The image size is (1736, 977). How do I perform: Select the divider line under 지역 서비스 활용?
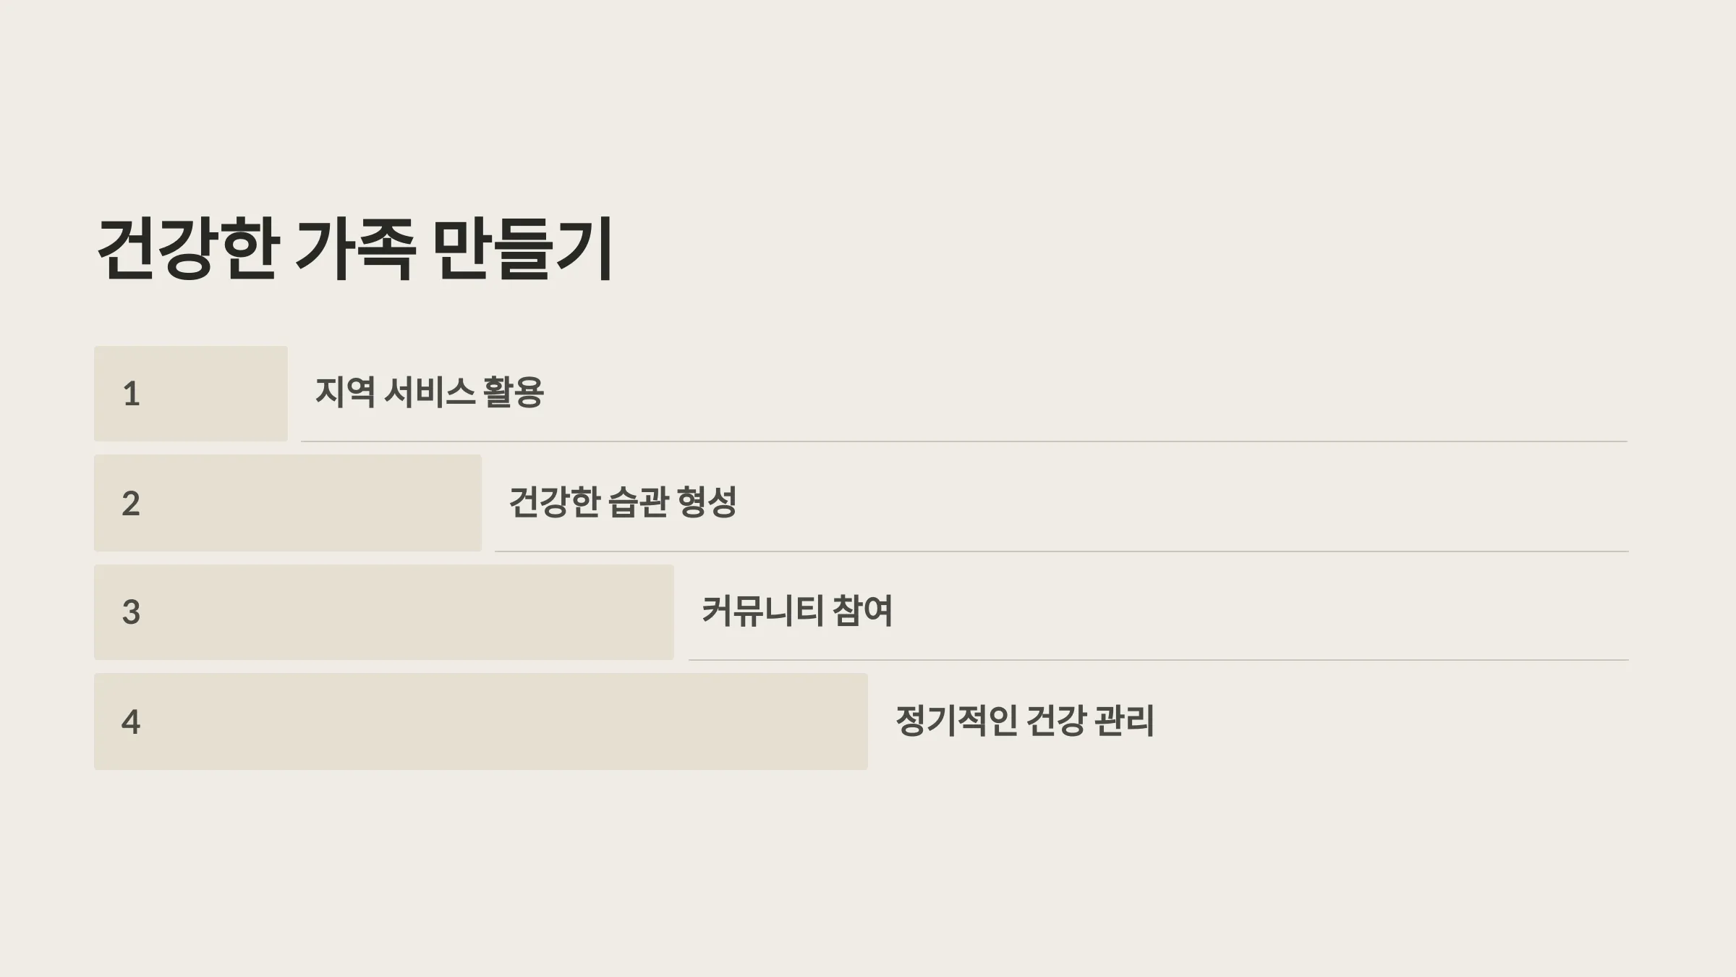pyautogui.click(x=964, y=441)
